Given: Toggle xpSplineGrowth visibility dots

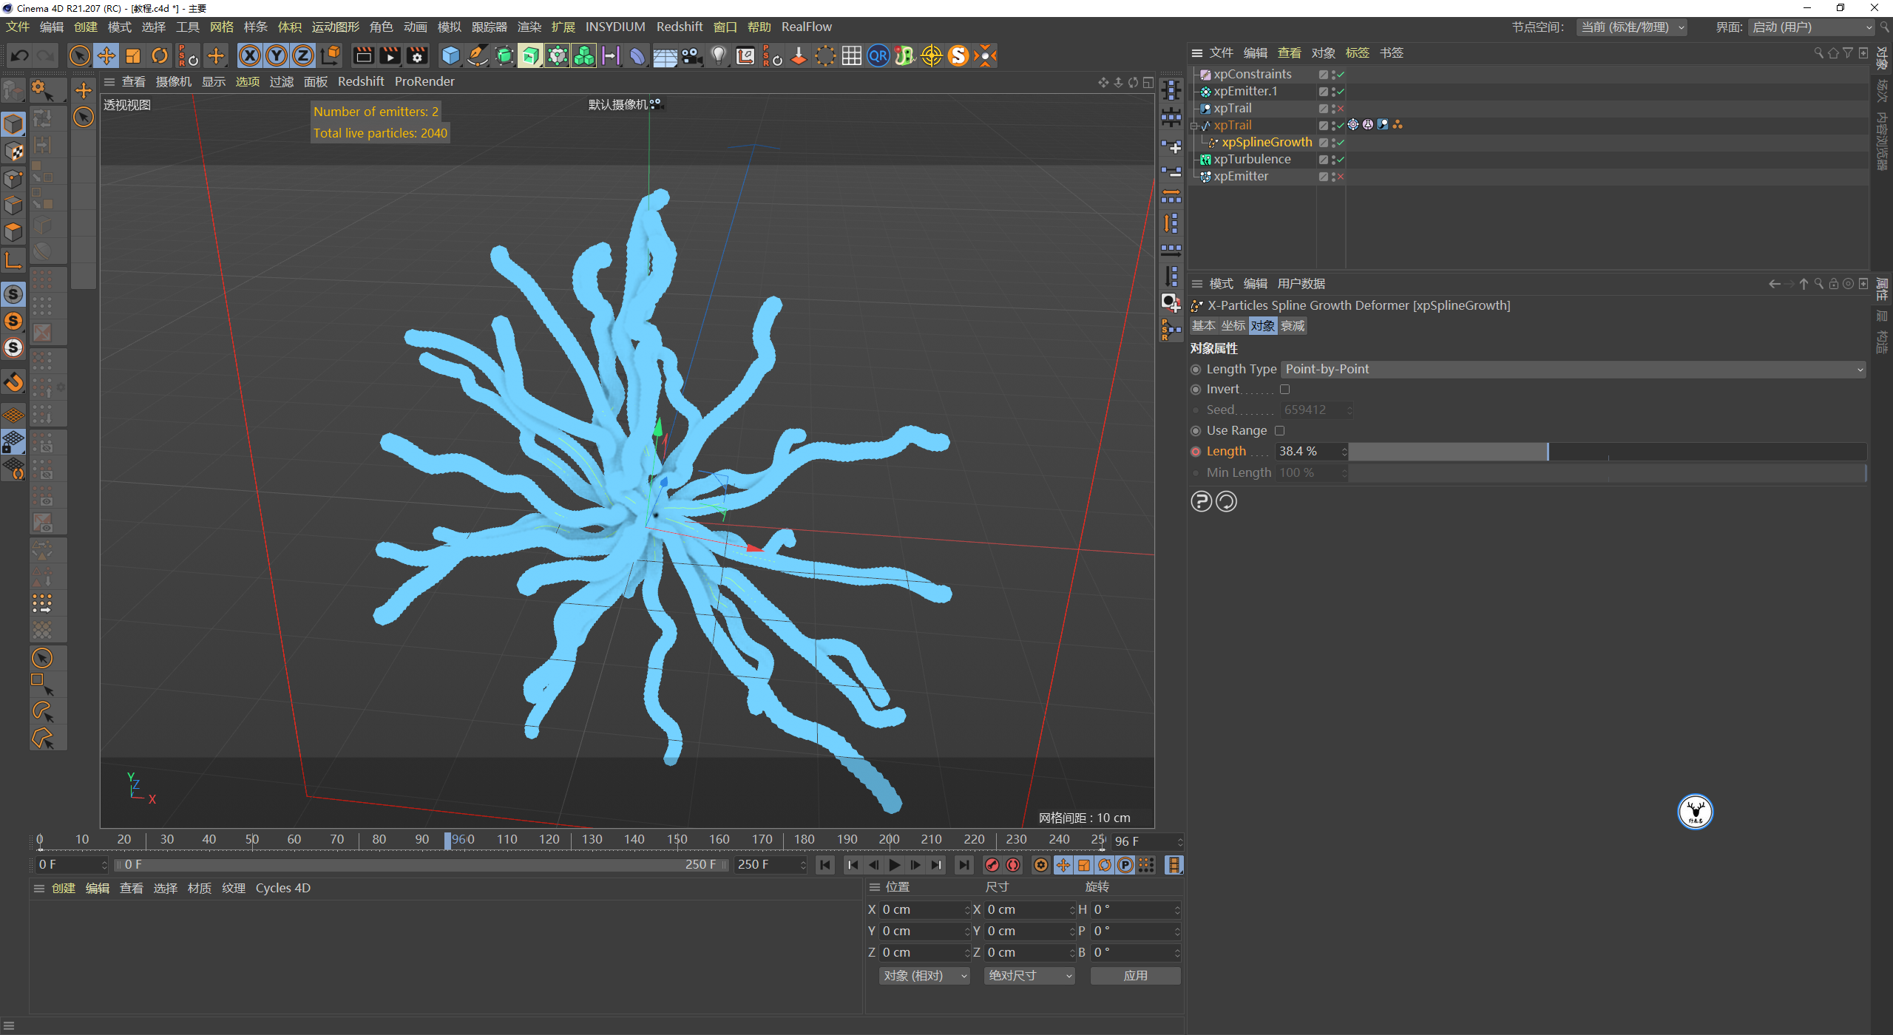Looking at the screenshot, I should [x=1332, y=142].
